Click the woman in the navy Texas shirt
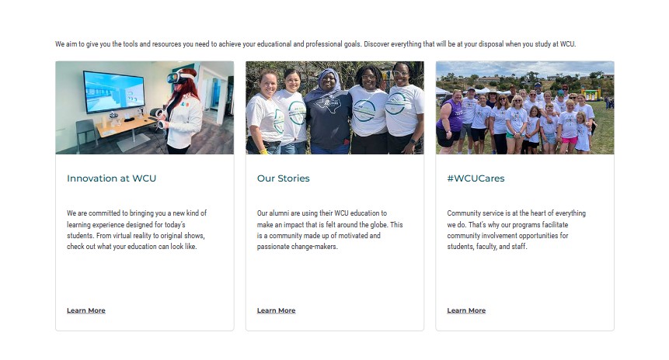This screenshot has height=360, width=669. [x=329, y=112]
